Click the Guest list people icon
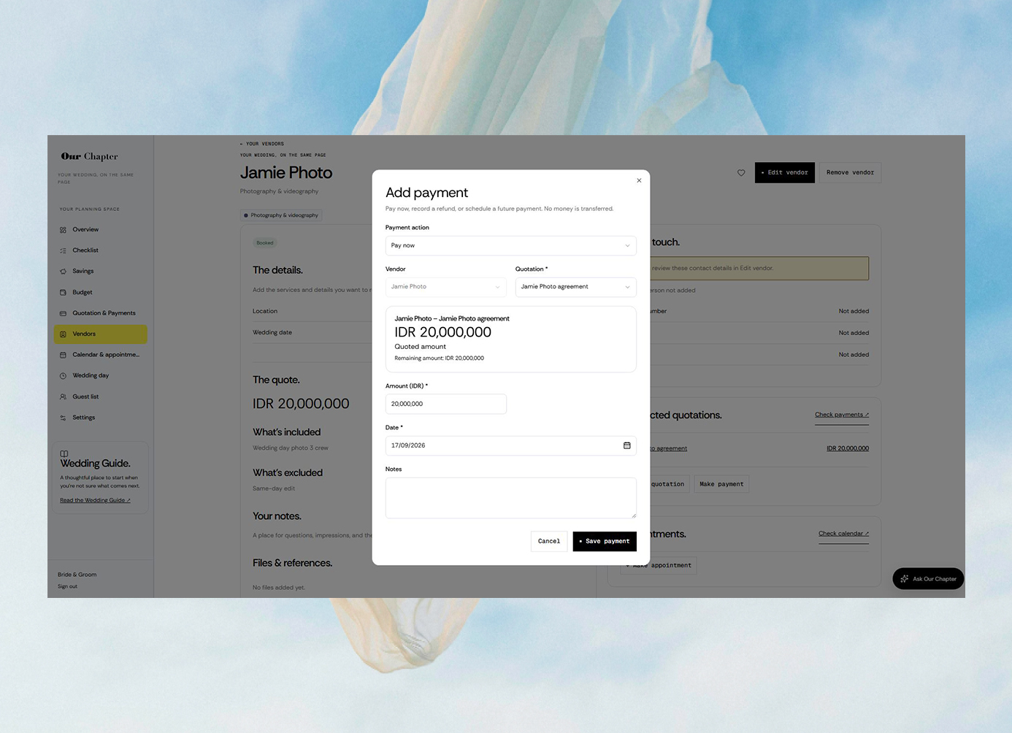1012x733 pixels. tap(63, 397)
